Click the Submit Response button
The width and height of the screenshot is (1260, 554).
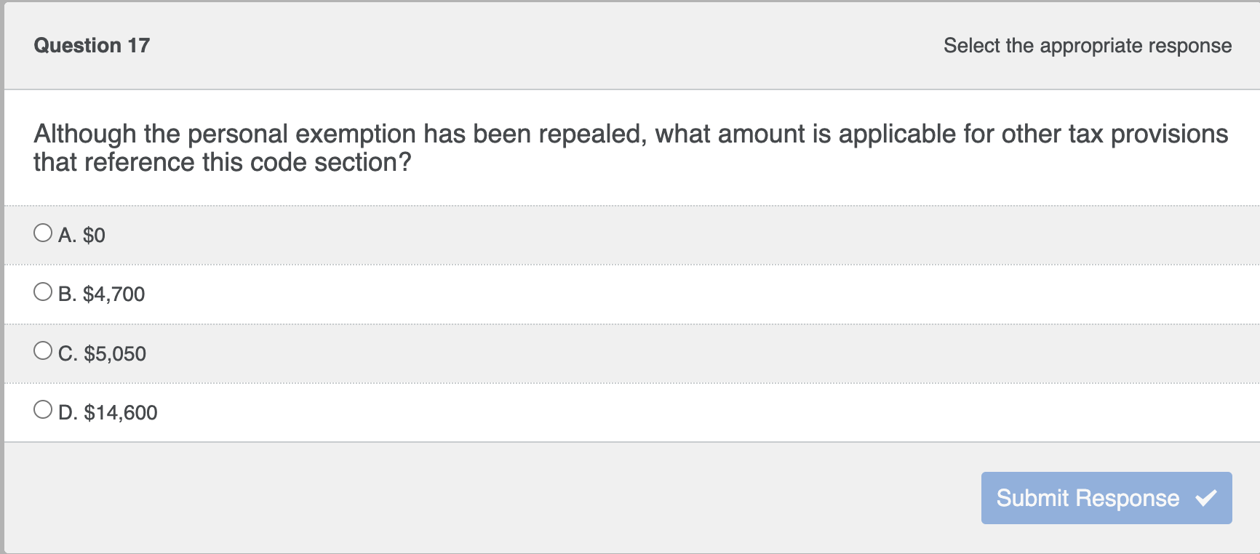coord(1106,499)
